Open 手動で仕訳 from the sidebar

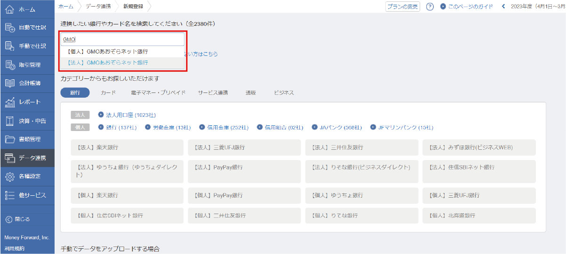[27, 46]
